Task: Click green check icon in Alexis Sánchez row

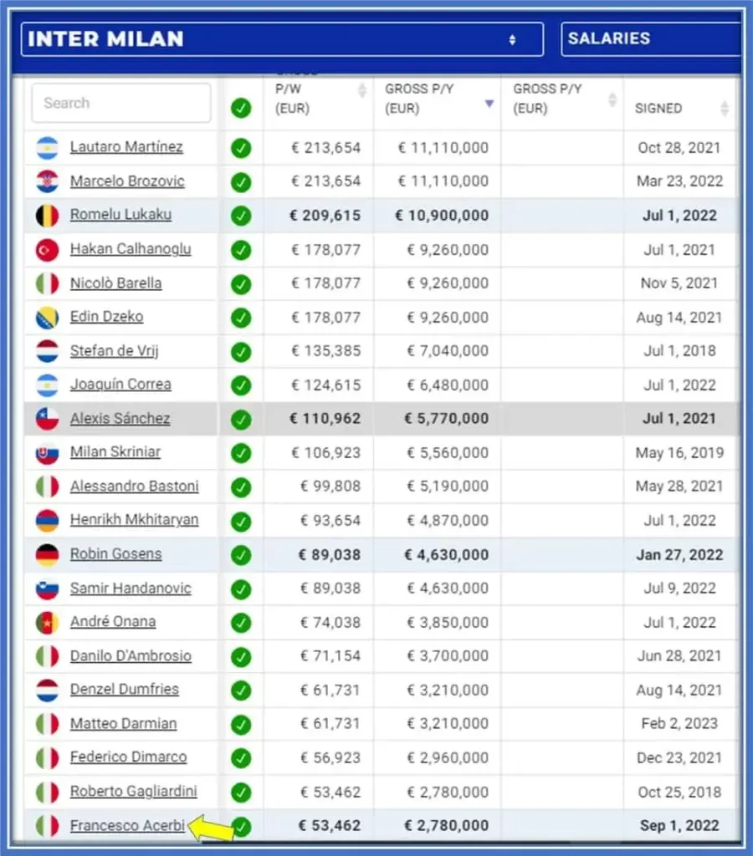Action: pyautogui.click(x=241, y=420)
